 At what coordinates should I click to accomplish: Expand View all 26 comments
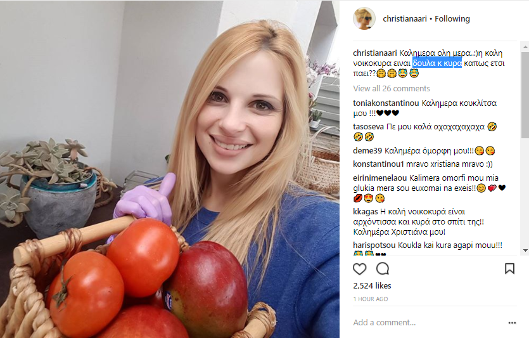click(392, 89)
